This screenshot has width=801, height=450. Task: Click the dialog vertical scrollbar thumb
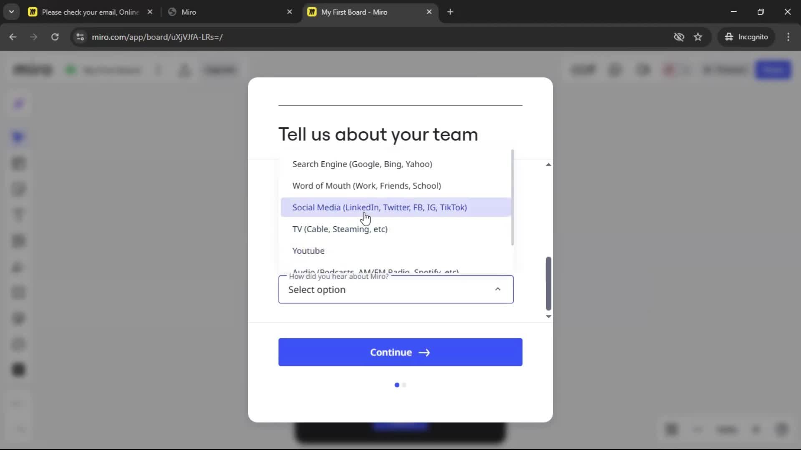[548, 283]
